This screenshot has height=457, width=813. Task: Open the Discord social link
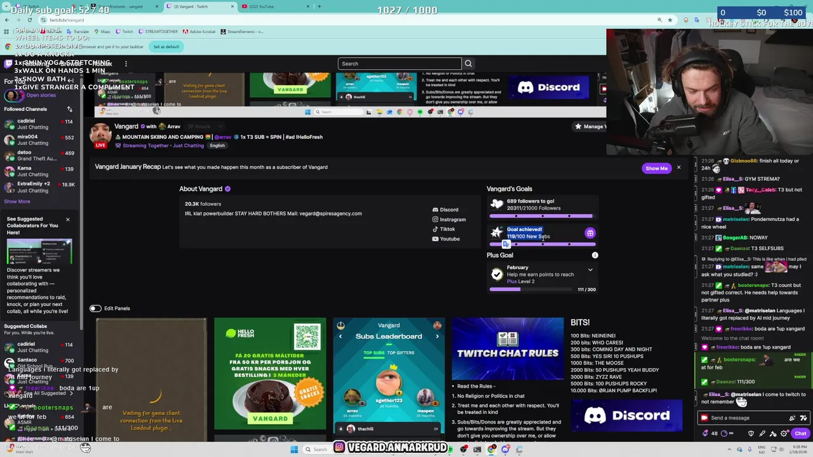(x=445, y=209)
